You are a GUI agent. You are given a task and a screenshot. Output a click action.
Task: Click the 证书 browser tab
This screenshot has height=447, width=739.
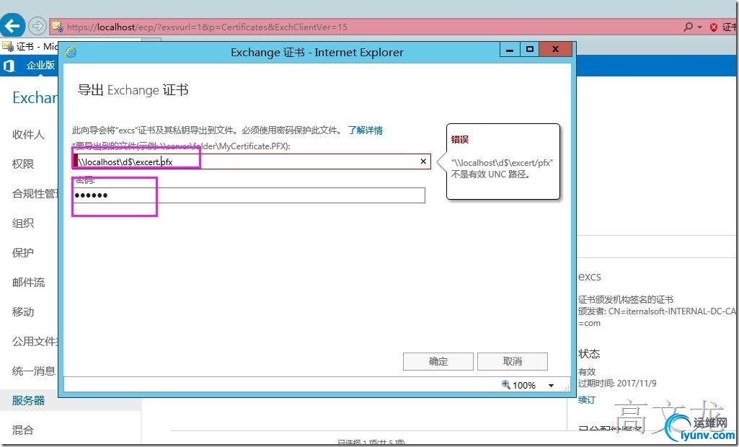click(30, 46)
